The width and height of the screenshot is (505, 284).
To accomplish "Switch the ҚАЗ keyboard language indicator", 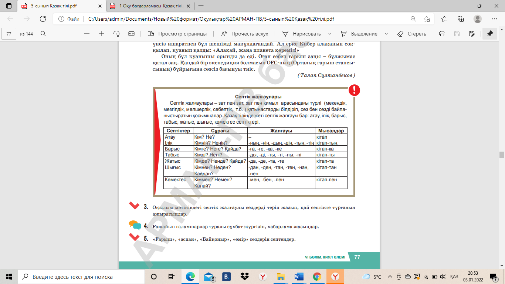I will [x=454, y=277].
